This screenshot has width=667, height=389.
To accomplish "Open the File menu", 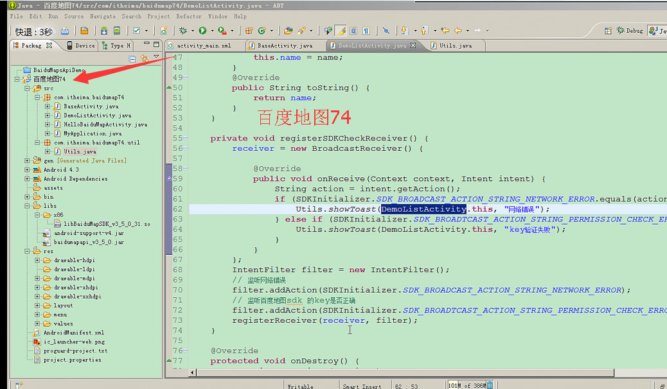I will coord(17,16).
